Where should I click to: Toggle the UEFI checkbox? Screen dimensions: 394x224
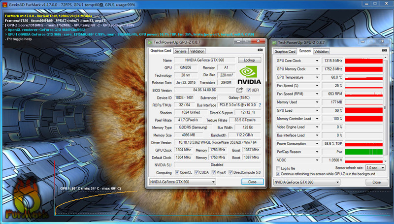click(x=249, y=90)
